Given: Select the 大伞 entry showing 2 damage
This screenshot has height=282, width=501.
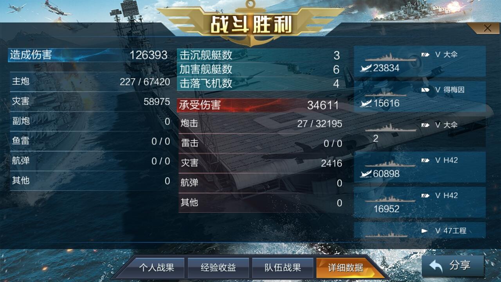Looking at the screenshot, I should click(420, 132).
